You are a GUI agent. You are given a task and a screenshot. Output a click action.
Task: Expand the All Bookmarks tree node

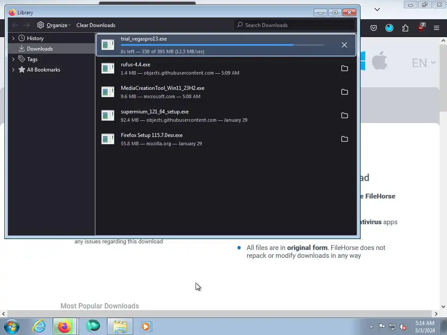tap(13, 70)
